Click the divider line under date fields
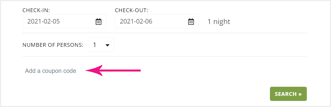The image size is (331, 107). click(x=165, y=33)
